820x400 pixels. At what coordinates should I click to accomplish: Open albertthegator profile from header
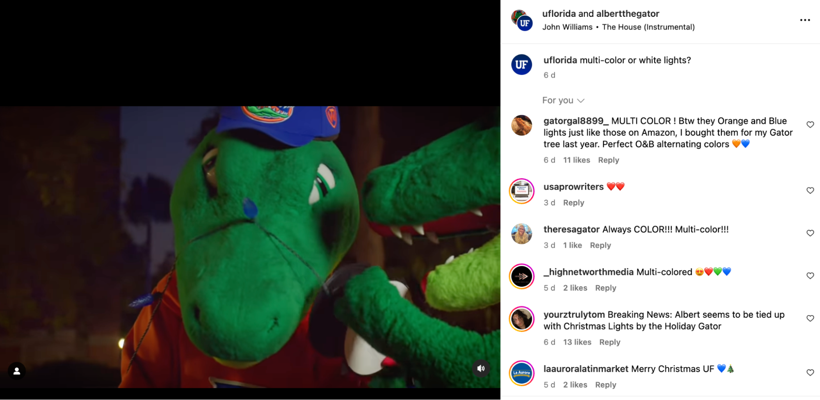pos(628,14)
